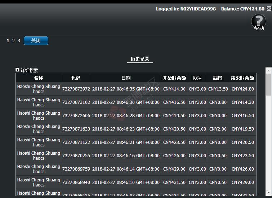Click the CNY13.50 winnings cell

(x=218, y=89)
